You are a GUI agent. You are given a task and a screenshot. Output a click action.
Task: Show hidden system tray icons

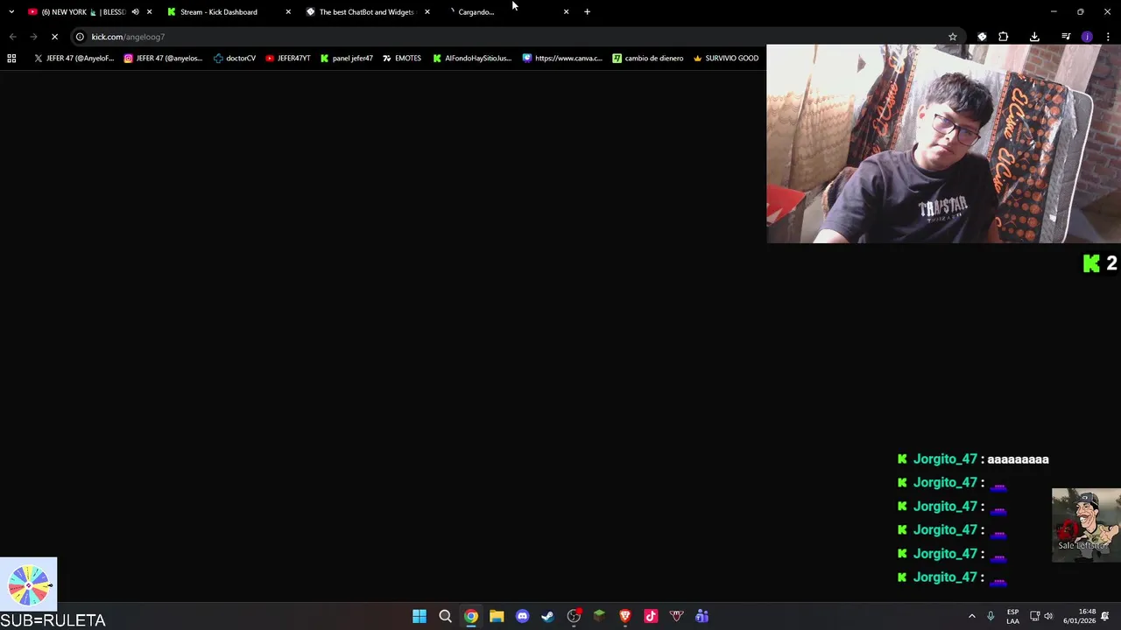point(971,616)
